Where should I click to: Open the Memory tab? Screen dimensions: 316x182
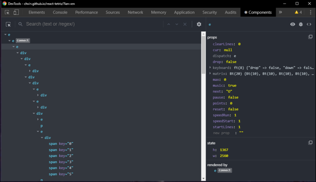click(158, 12)
